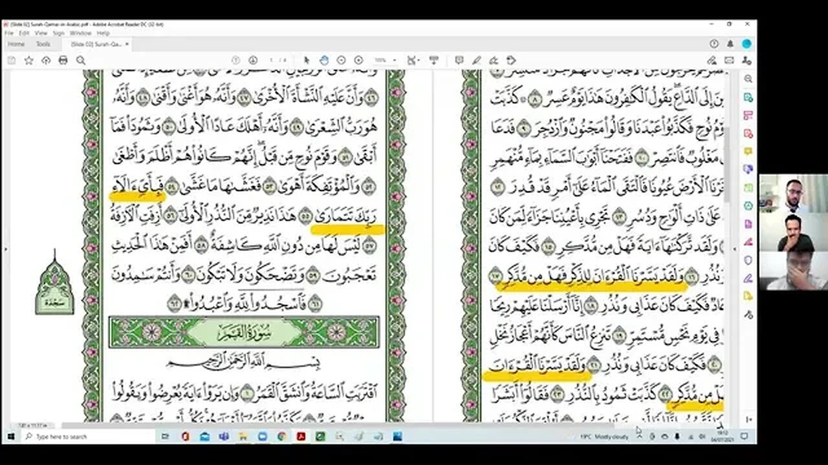The height and width of the screenshot is (465, 828).
Task: Open the Edit menu
Action: [x=24, y=33]
